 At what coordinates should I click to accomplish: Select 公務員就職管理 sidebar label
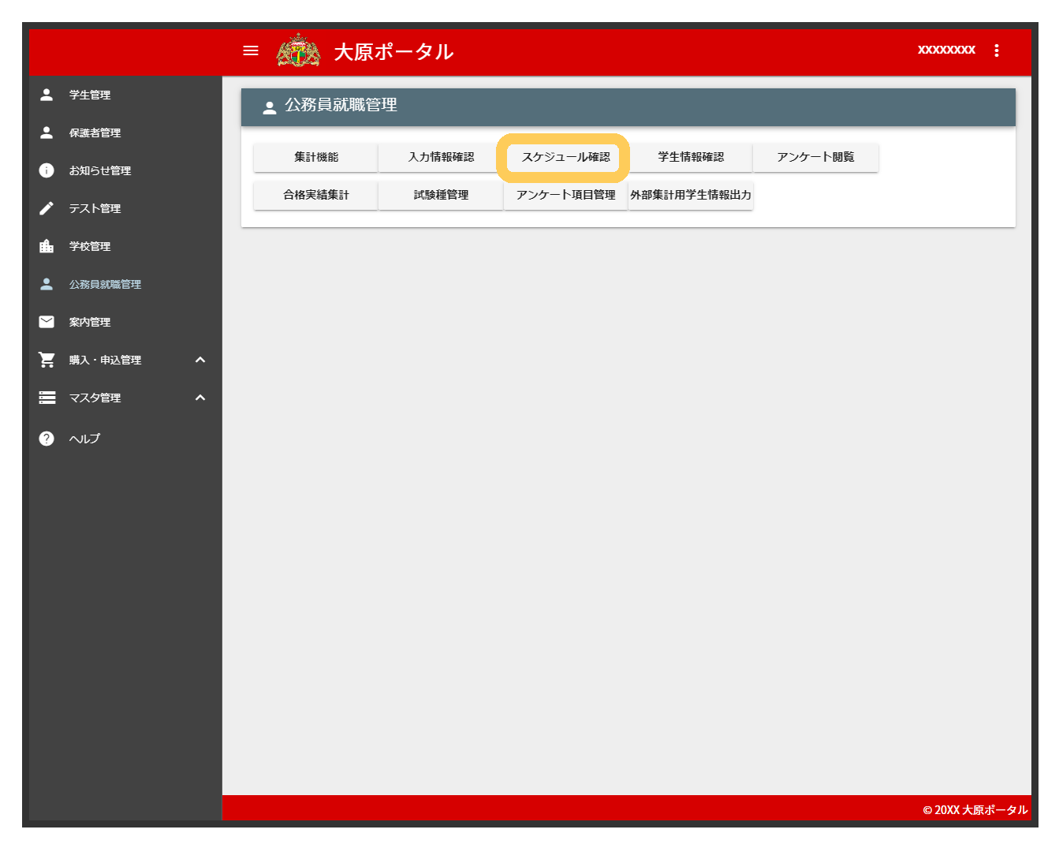pyautogui.click(x=105, y=284)
